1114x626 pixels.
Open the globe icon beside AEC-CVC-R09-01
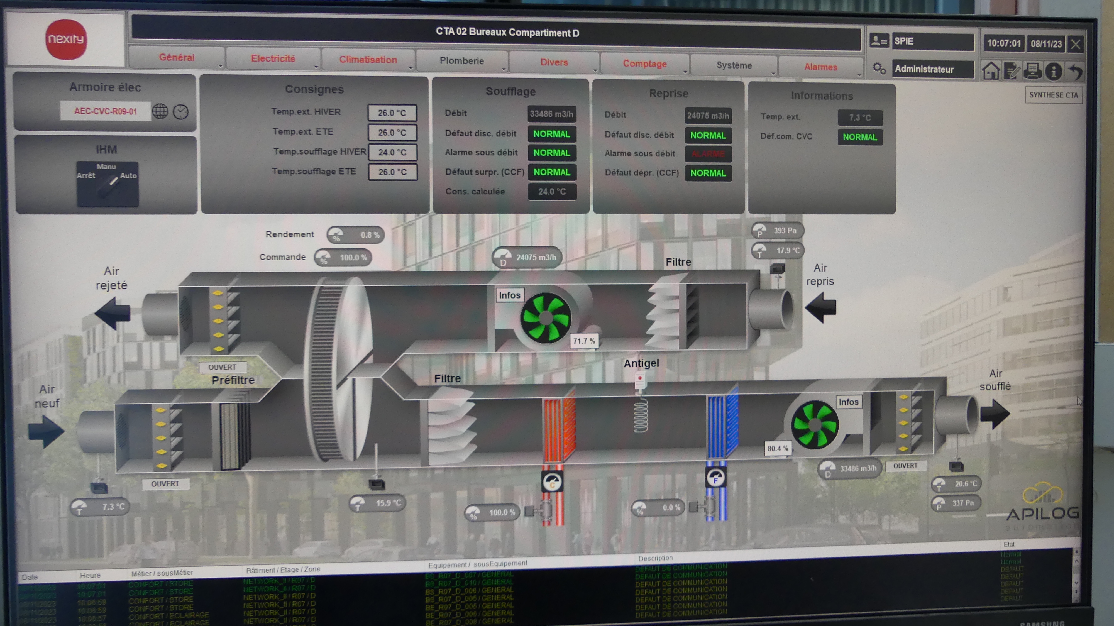[160, 112]
